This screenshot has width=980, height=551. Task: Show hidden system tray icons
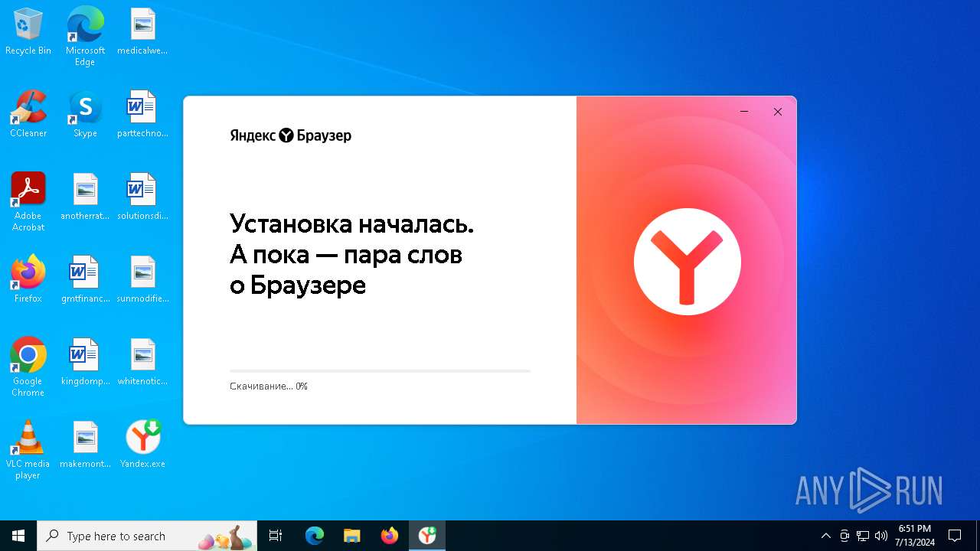pyautogui.click(x=825, y=536)
